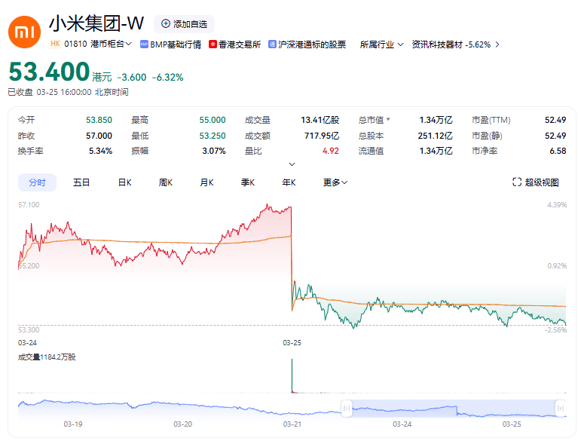Click the highlighted selected range in overview chart
578x444 pixels.
(x=454, y=409)
